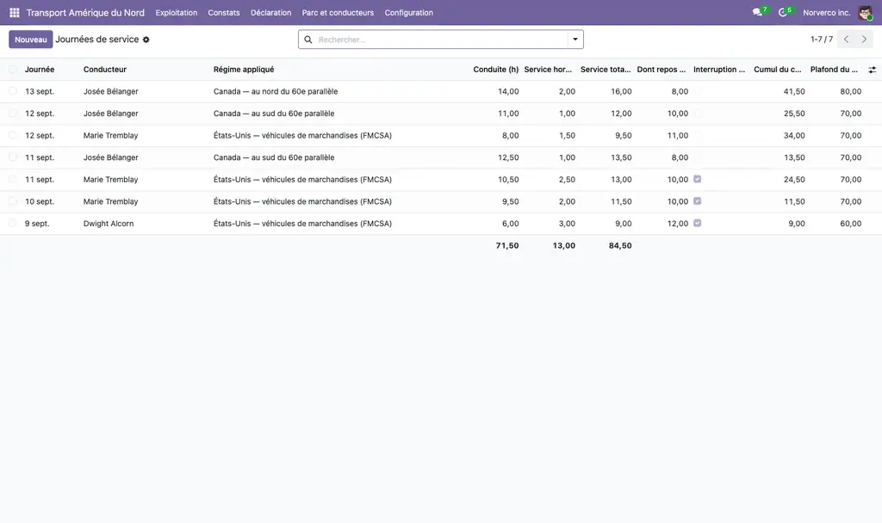The height and width of the screenshot is (523, 882).
Task: Click the 16,00 total service cell
Action: tap(621, 91)
